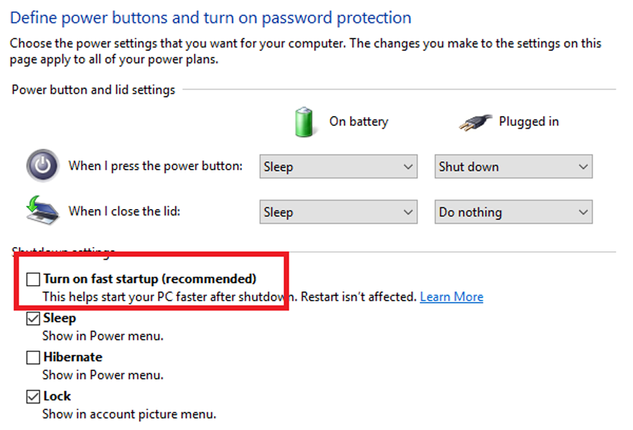Uncheck the Sleep power menu checkbox
Image resolution: width=633 pixels, height=430 pixels.
[33, 319]
